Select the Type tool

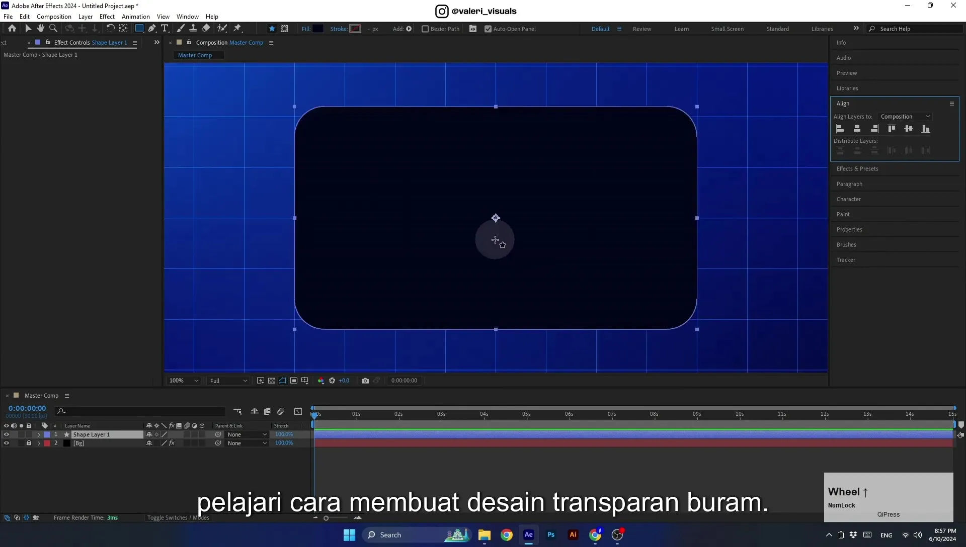(x=165, y=29)
